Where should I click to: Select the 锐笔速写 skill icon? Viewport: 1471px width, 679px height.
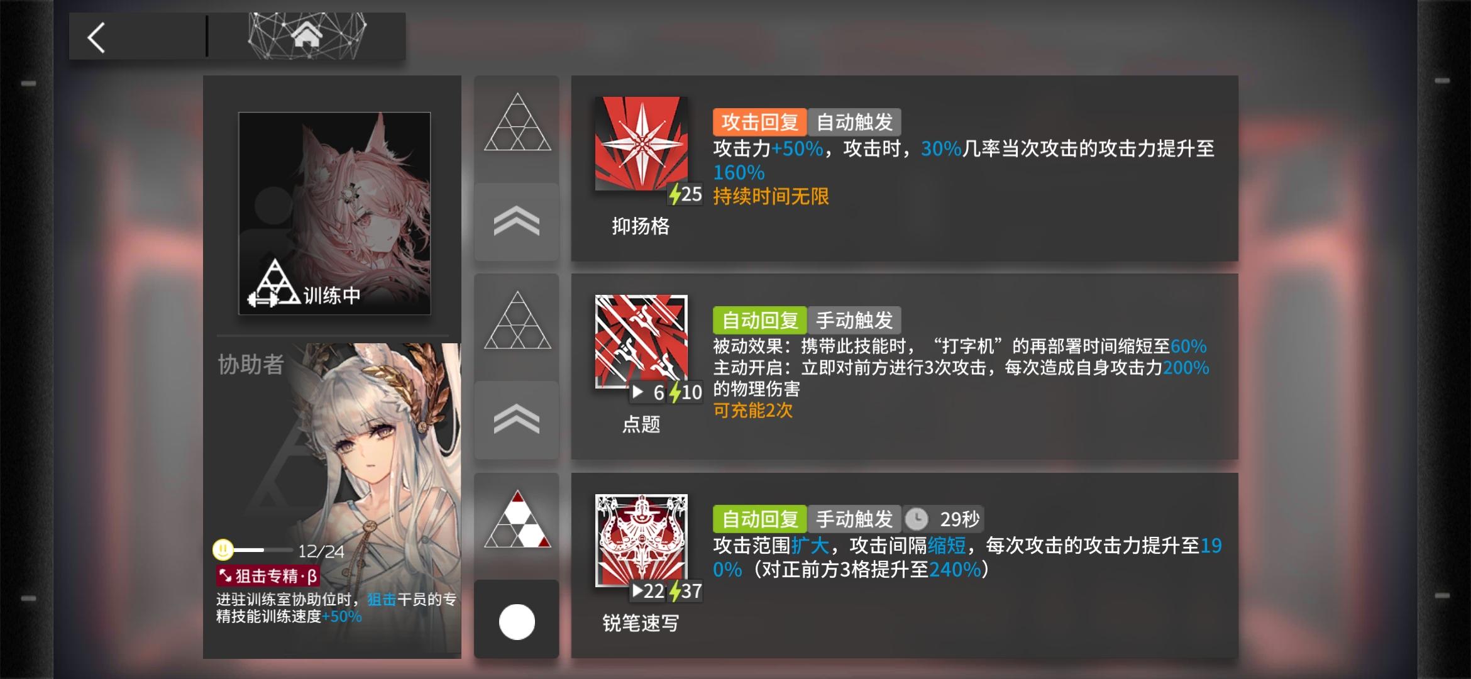pyautogui.click(x=641, y=540)
